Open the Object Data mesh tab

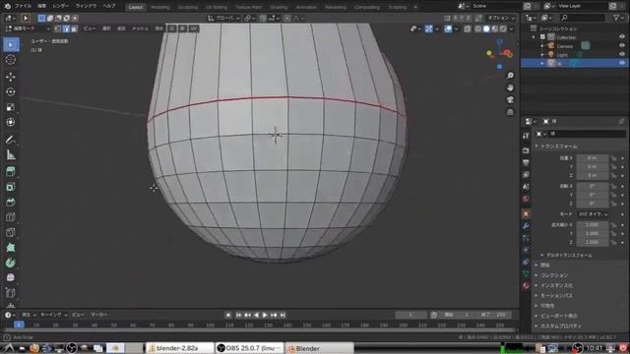(526, 273)
